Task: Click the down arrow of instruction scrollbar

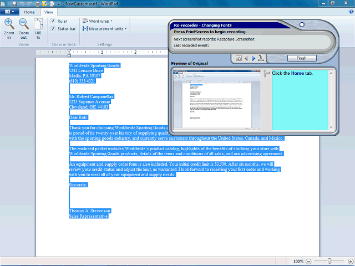Action: coord(331,127)
